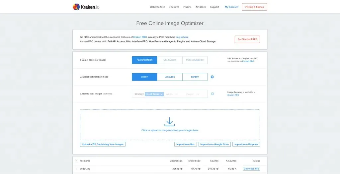Go to My Account

231,7
